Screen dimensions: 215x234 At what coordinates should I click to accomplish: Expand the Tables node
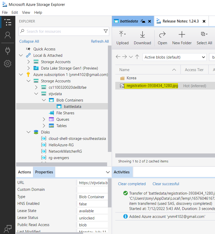[x=44, y=126]
